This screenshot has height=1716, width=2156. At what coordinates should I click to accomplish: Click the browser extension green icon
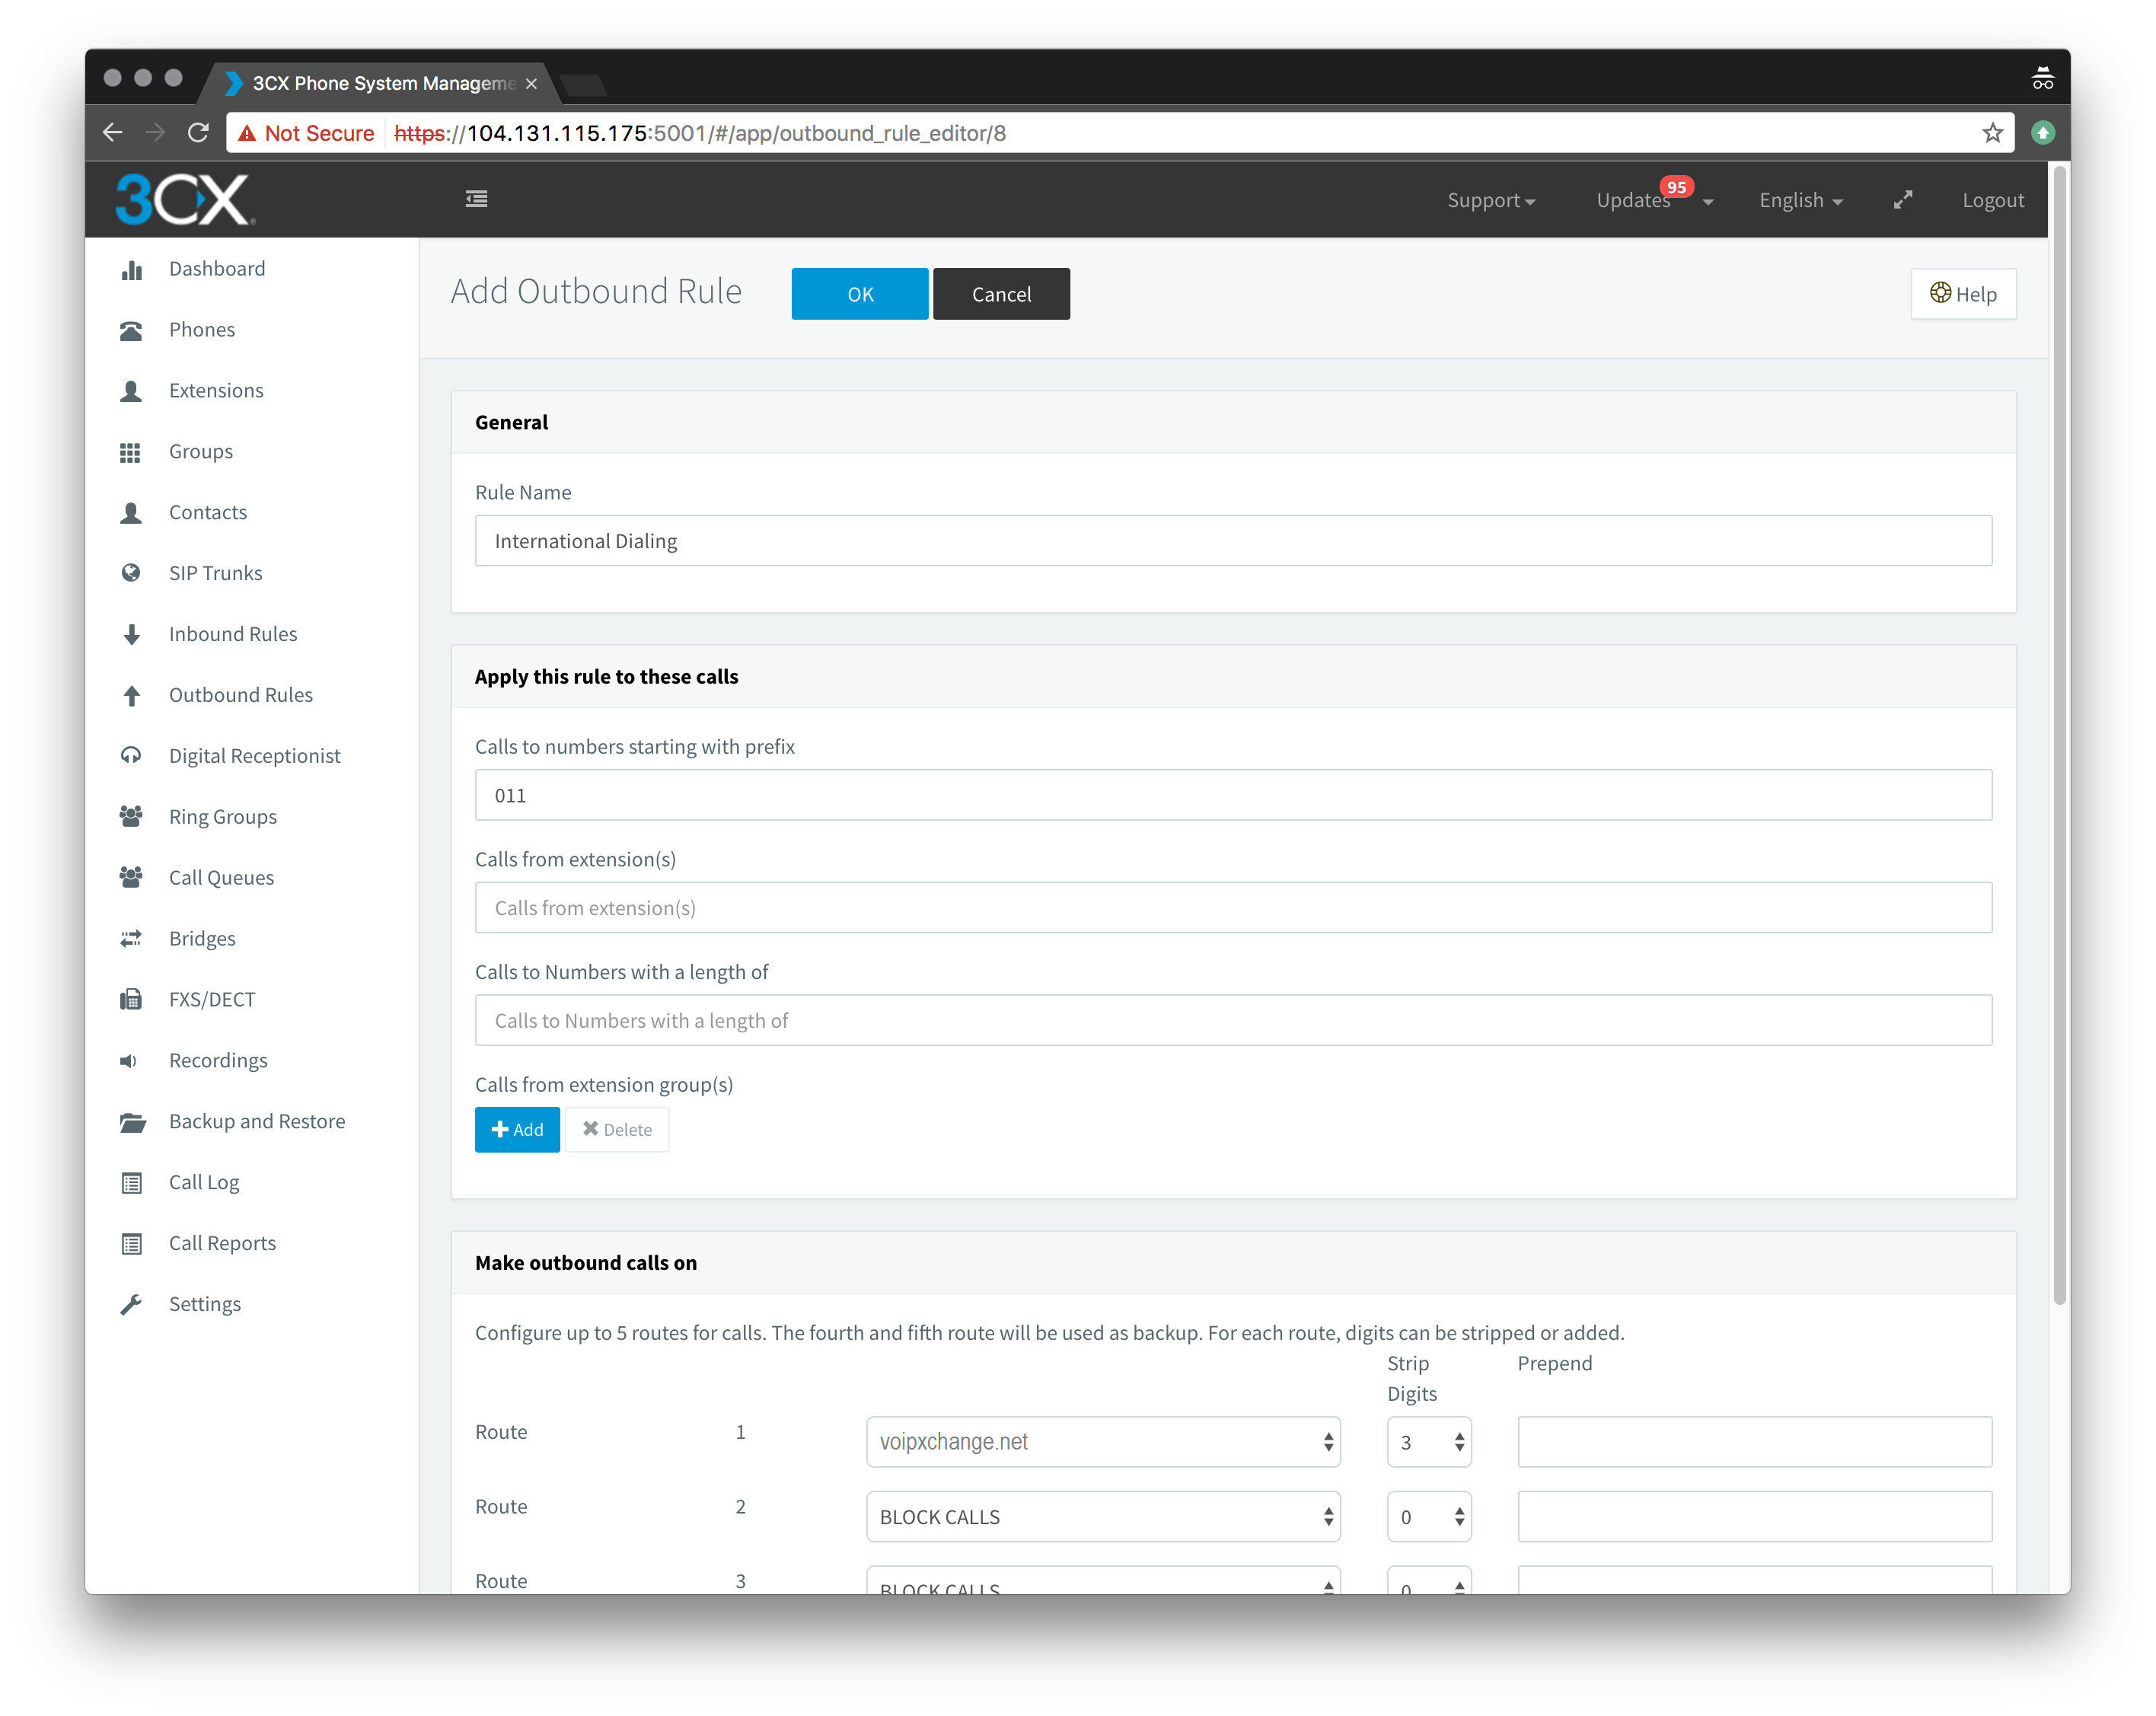pyautogui.click(x=2043, y=133)
